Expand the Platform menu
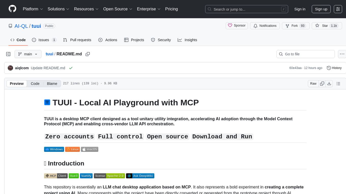 [33, 9]
